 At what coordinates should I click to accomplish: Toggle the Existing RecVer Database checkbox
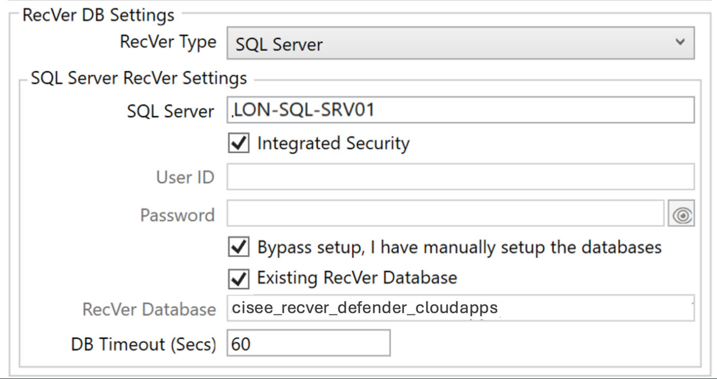tap(238, 279)
